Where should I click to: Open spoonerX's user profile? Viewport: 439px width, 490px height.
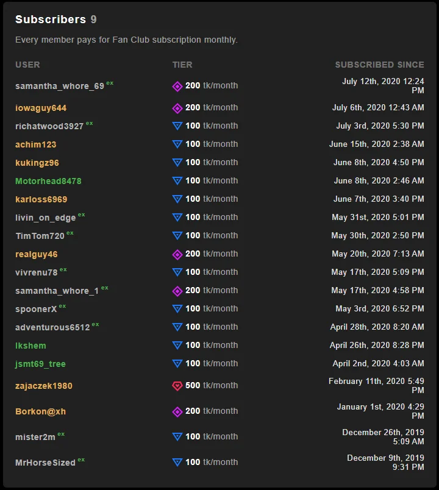click(x=36, y=309)
